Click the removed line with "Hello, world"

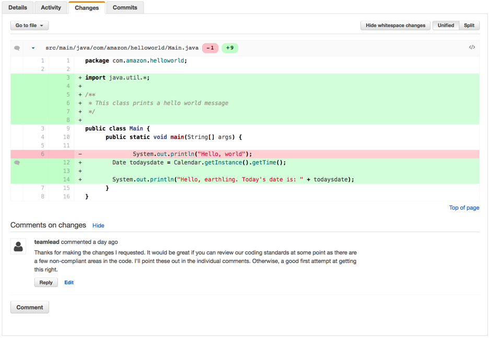pyautogui.click(x=245, y=154)
